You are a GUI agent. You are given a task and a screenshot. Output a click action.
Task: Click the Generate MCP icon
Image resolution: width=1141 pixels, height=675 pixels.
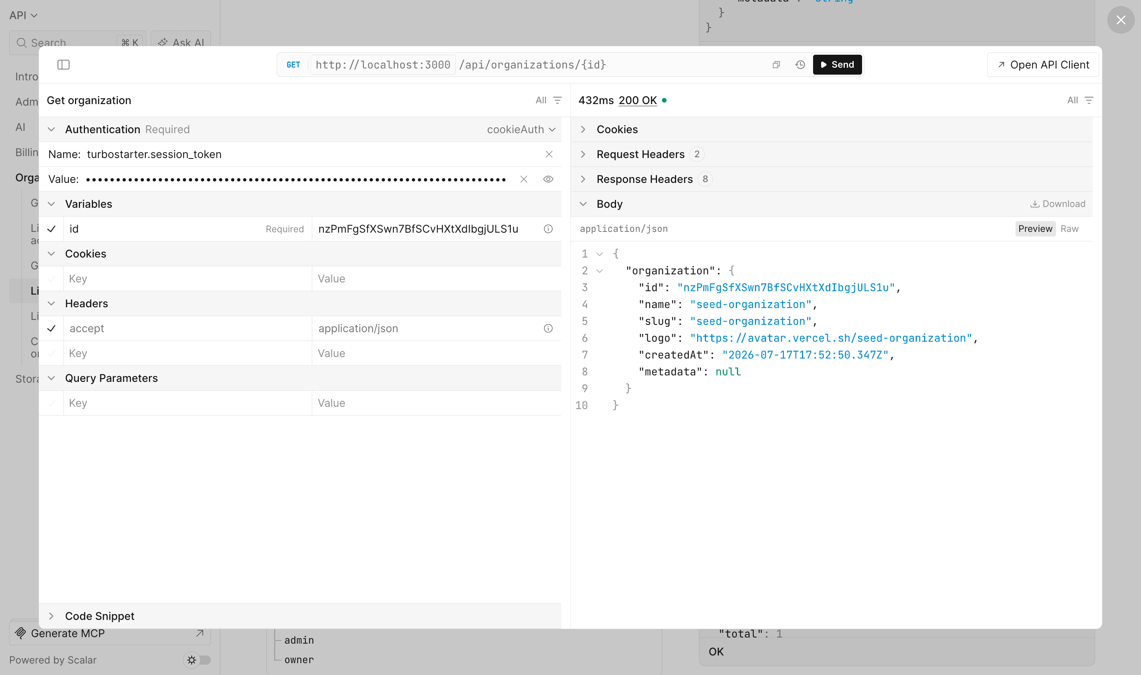(20, 633)
